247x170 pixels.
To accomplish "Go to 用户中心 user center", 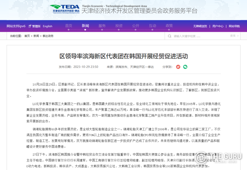I will pyautogui.click(x=218, y=26).
